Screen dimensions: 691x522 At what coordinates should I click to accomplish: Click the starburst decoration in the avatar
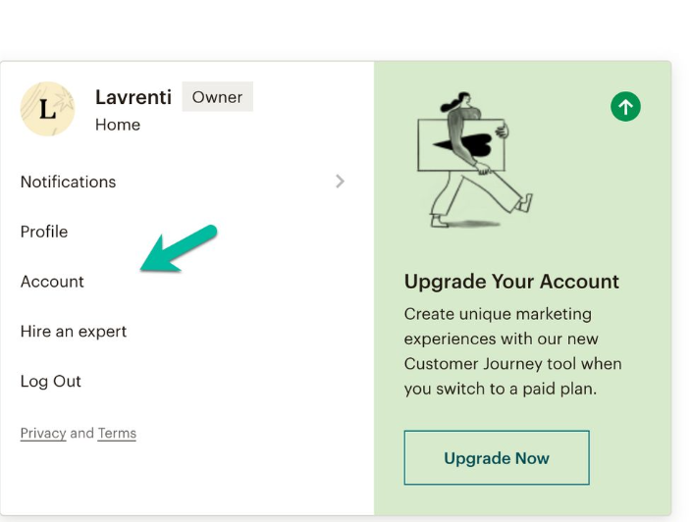coord(64,101)
